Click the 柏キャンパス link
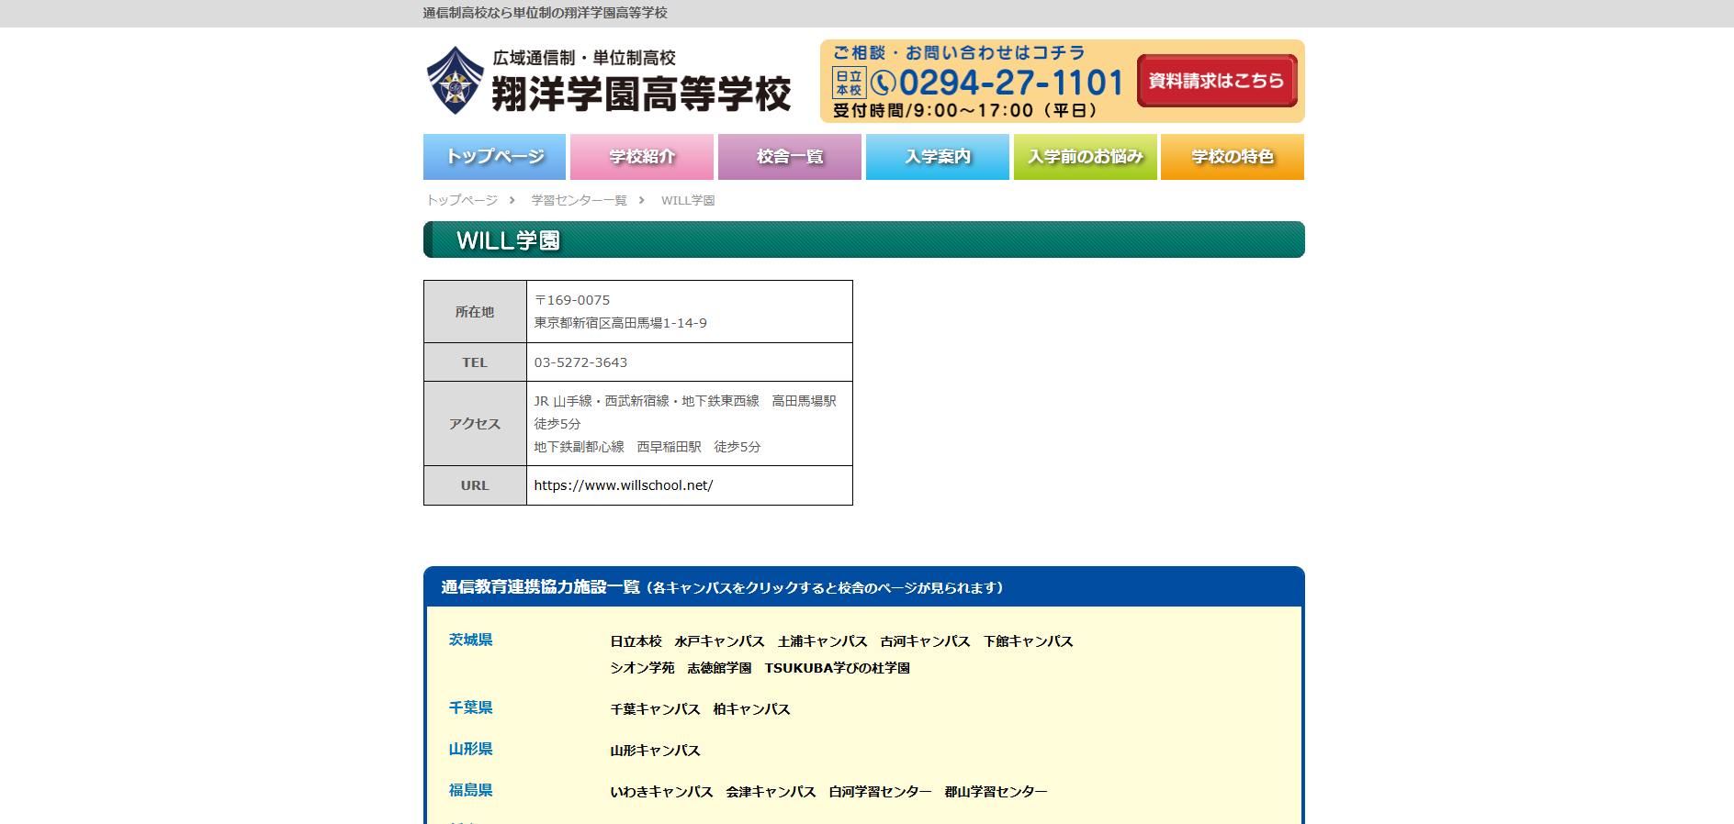1734x824 pixels. point(751,709)
